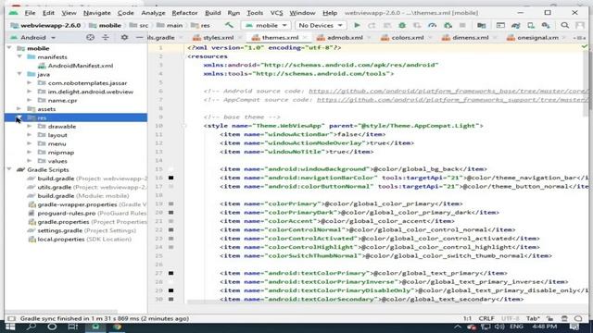This screenshot has height=333, width=593.
Task: Click the Search Everywhere magnifier icon
Action: click(x=565, y=25)
